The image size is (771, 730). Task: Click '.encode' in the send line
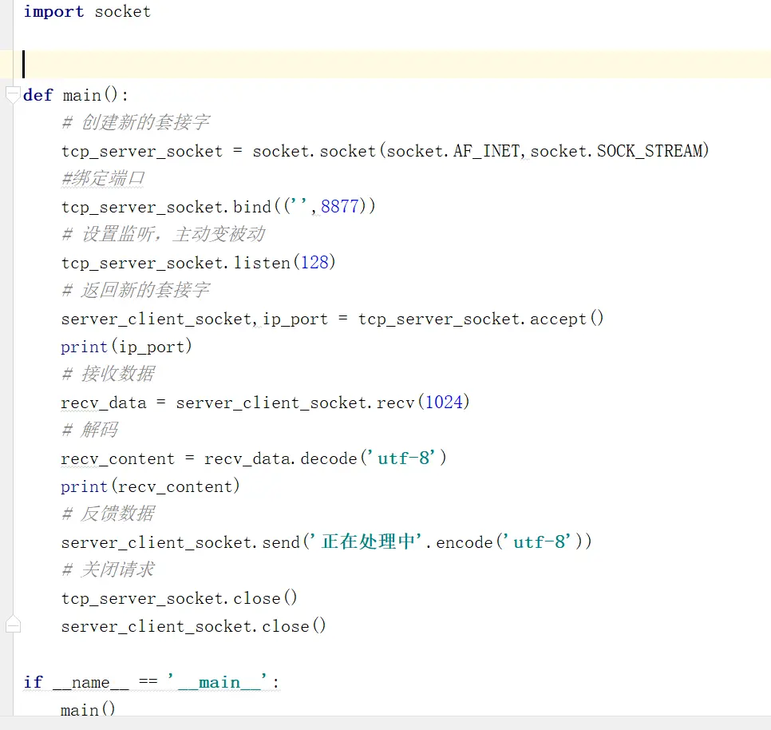(459, 542)
